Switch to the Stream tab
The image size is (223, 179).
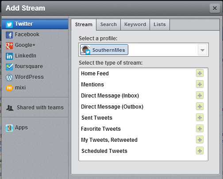coord(84,24)
